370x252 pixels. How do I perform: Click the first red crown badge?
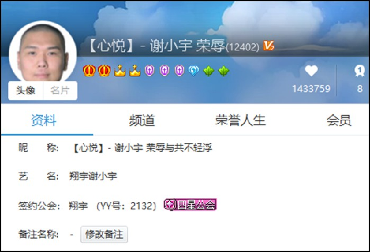89,70
